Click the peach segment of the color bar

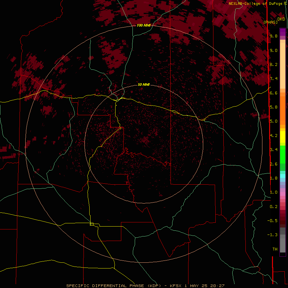tap(283, 66)
